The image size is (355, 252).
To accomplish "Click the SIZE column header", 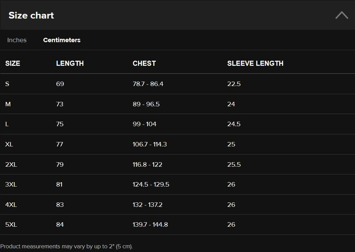I will click(x=13, y=63).
